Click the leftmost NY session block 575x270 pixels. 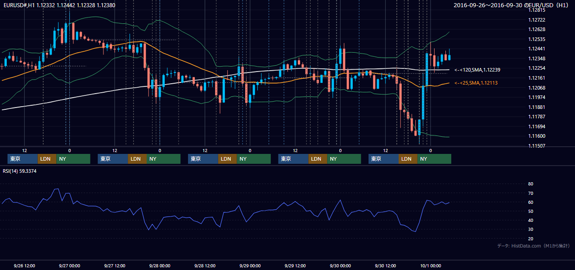click(73, 159)
